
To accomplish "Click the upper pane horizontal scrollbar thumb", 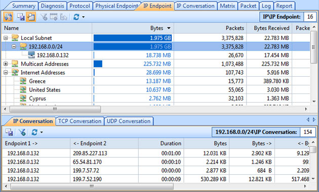I will click(x=55, y=109).
